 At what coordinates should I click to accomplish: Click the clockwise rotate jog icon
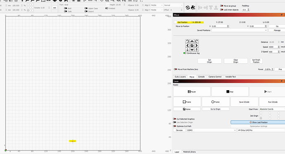197,41
